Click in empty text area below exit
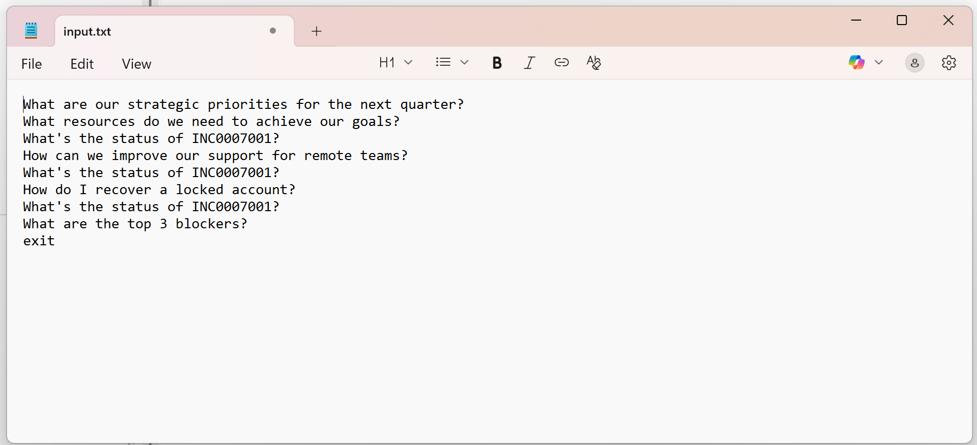Image resolution: width=977 pixels, height=445 pixels. pyautogui.click(x=490, y=346)
